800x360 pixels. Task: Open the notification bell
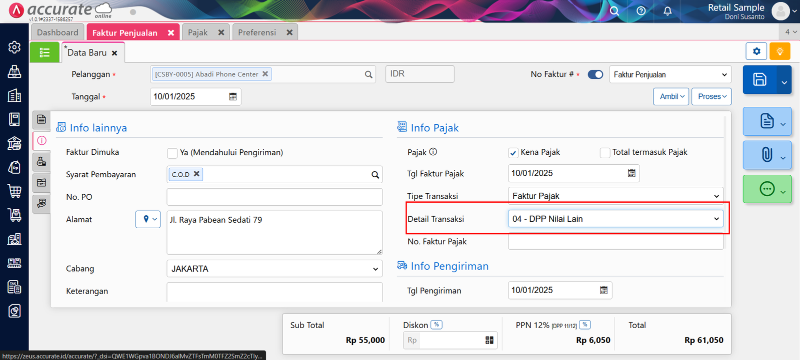(667, 11)
